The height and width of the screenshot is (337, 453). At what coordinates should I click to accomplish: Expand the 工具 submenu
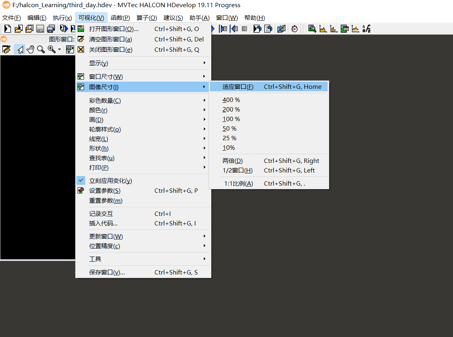tap(143, 259)
